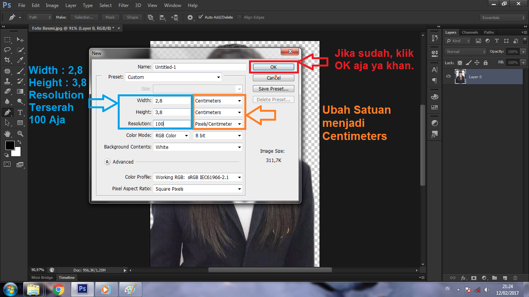Select the Zoom tool in the toolbox
This screenshot has width=529, height=297.
tap(20, 134)
